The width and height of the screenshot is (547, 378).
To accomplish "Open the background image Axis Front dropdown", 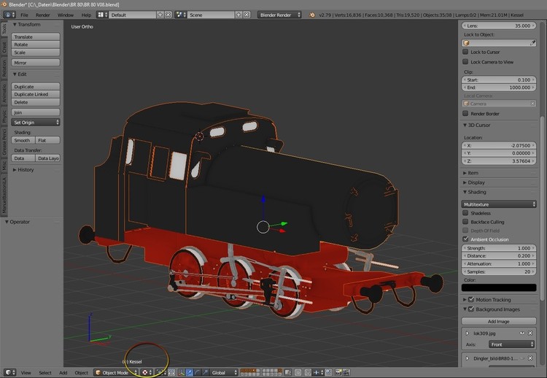I will [x=512, y=344].
